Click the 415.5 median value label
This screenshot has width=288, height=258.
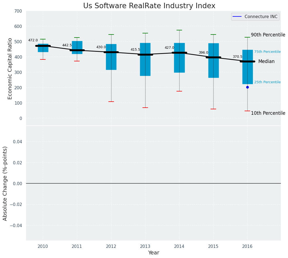pyautogui.click(x=135, y=50)
